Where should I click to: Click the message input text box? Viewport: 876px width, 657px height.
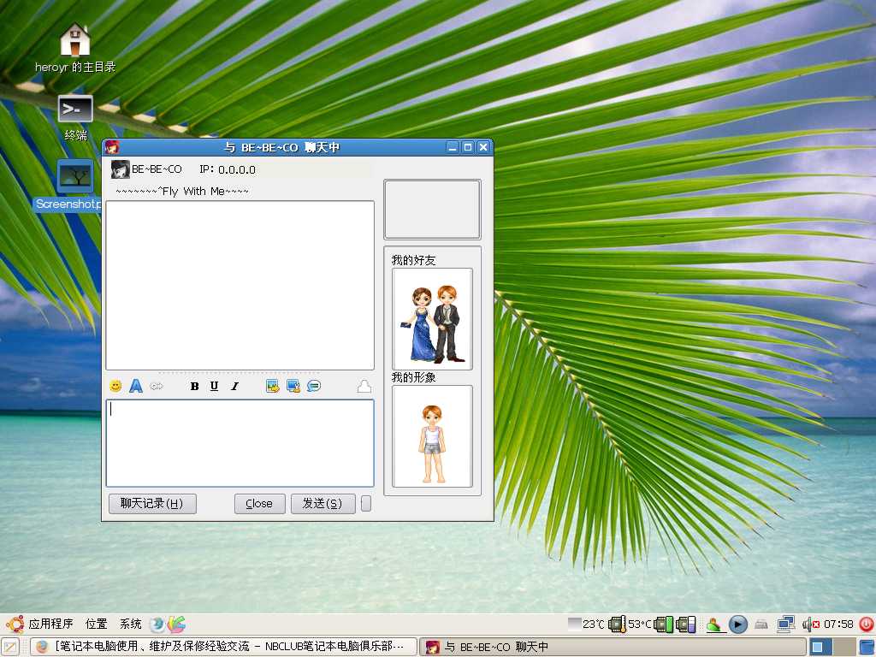click(x=240, y=443)
